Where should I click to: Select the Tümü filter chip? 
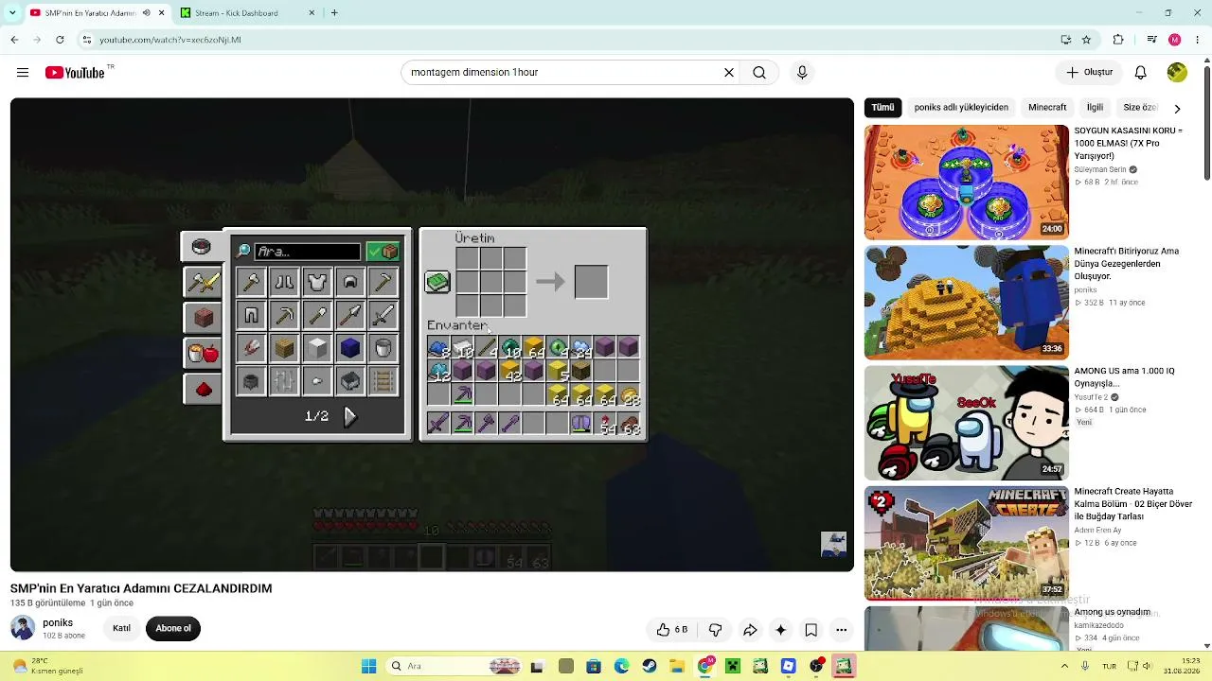pos(882,108)
